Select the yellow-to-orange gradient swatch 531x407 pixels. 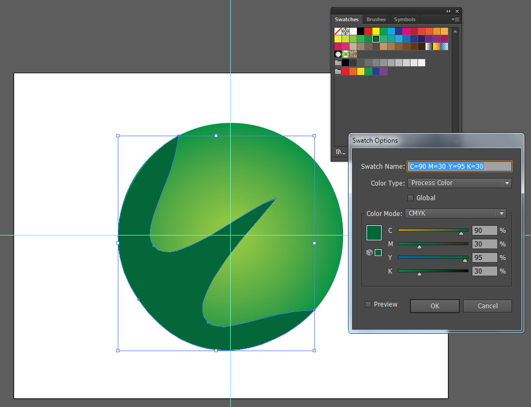pyautogui.click(x=437, y=46)
